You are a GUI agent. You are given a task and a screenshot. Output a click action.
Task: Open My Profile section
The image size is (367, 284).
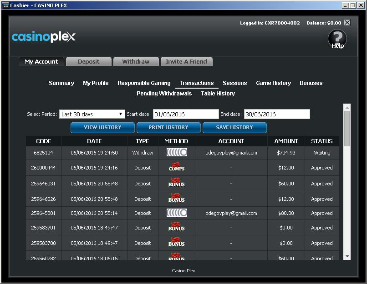pyautogui.click(x=96, y=83)
